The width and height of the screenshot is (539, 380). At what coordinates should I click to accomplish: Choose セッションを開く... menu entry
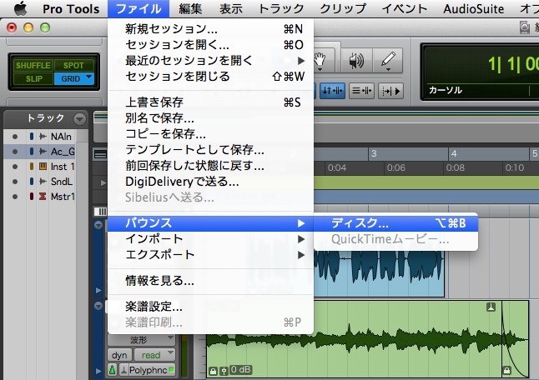pos(211,45)
